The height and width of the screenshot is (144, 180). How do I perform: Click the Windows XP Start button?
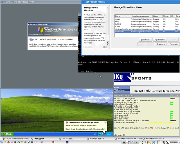click(x=8, y=134)
